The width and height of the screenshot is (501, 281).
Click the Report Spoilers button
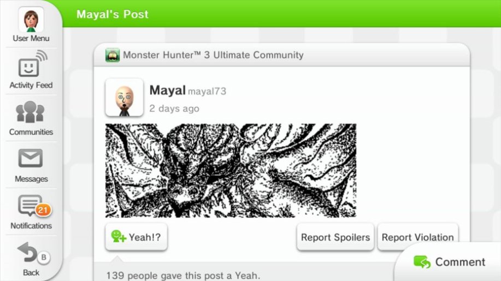(335, 237)
